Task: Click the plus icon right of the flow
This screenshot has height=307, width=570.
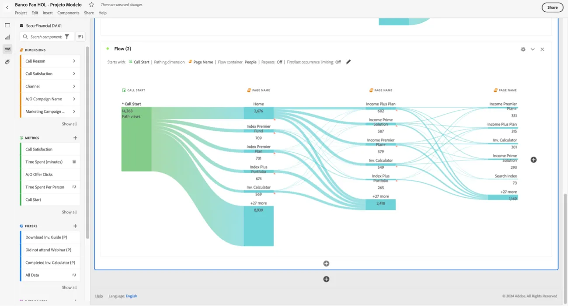Action: 534,160
